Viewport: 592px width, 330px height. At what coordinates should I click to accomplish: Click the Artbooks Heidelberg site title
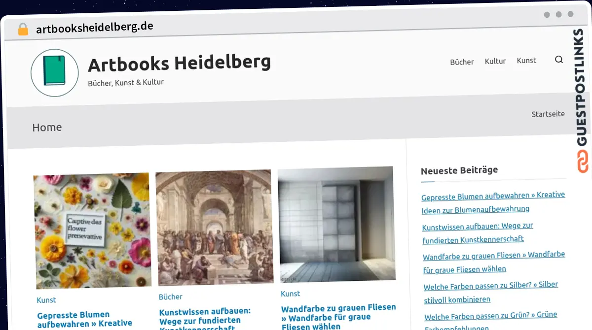(179, 63)
